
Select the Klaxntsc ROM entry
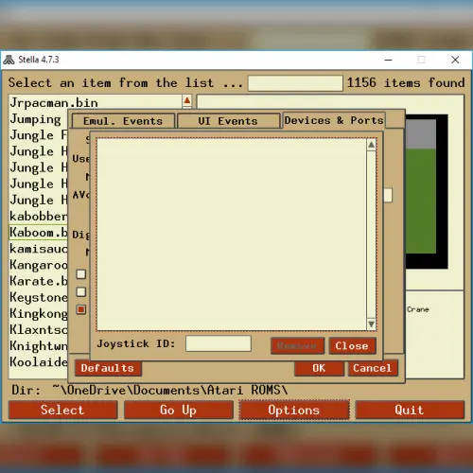click(x=39, y=329)
